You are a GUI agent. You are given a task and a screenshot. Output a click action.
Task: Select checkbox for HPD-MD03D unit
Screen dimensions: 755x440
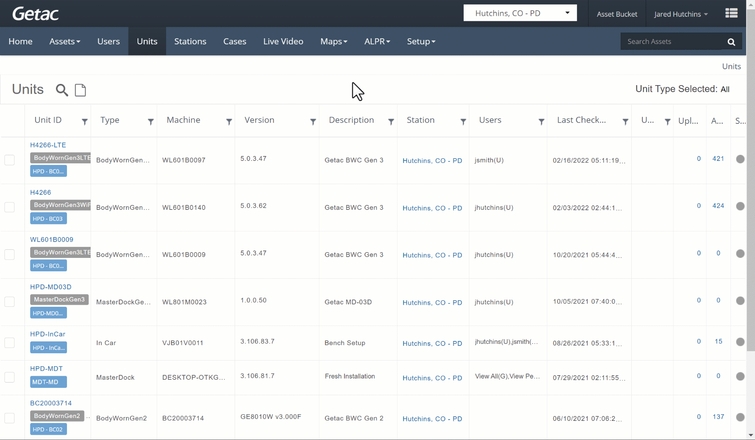tap(9, 301)
